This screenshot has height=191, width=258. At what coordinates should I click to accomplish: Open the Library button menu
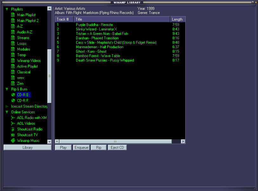click(x=28, y=148)
